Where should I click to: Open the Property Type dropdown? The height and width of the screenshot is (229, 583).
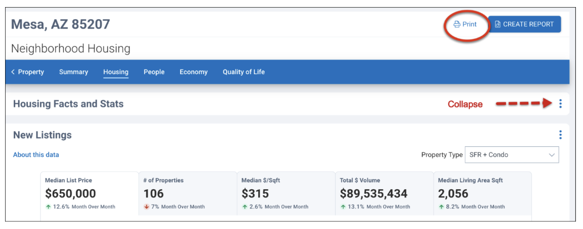coord(512,155)
